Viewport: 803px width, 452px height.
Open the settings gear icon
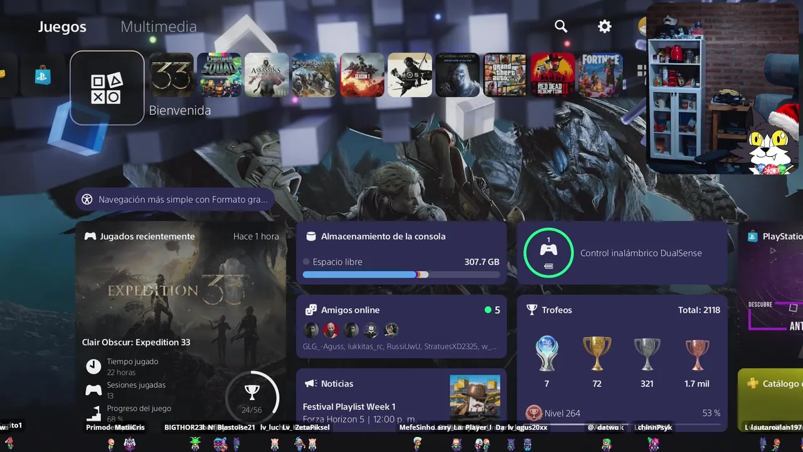click(x=605, y=26)
